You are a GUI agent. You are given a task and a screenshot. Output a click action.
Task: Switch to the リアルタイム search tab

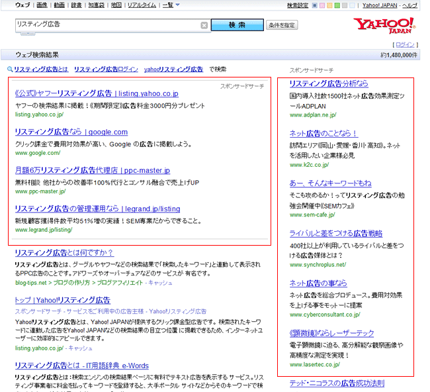(x=142, y=5)
